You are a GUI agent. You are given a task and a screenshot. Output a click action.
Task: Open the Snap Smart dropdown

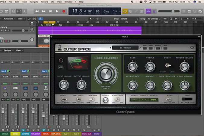[x=129, y=19]
